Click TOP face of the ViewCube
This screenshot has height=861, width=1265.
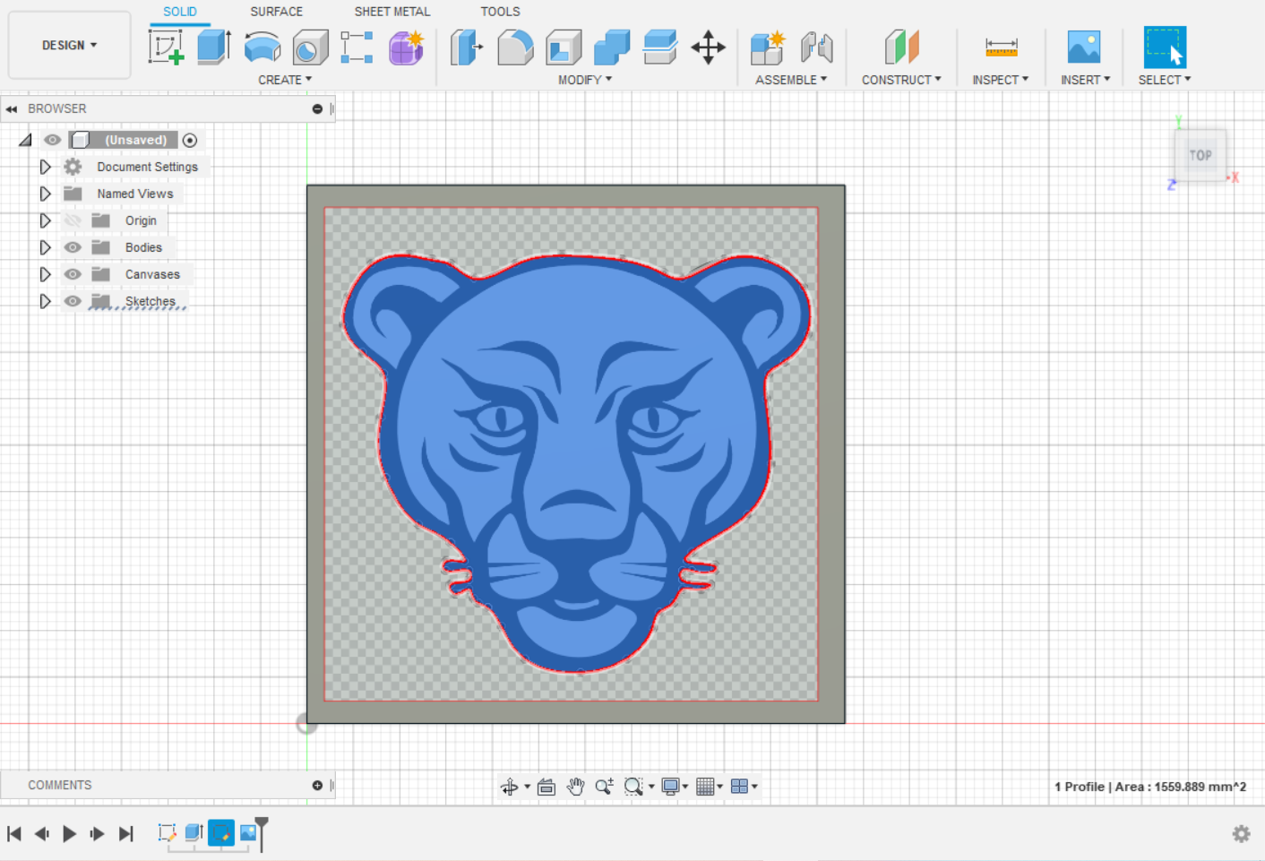(x=1200, y=155)
